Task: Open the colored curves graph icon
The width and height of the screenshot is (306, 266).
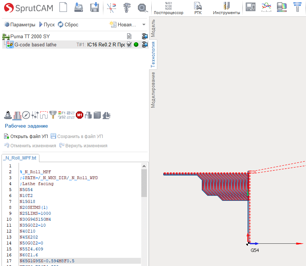Action: 266,7
